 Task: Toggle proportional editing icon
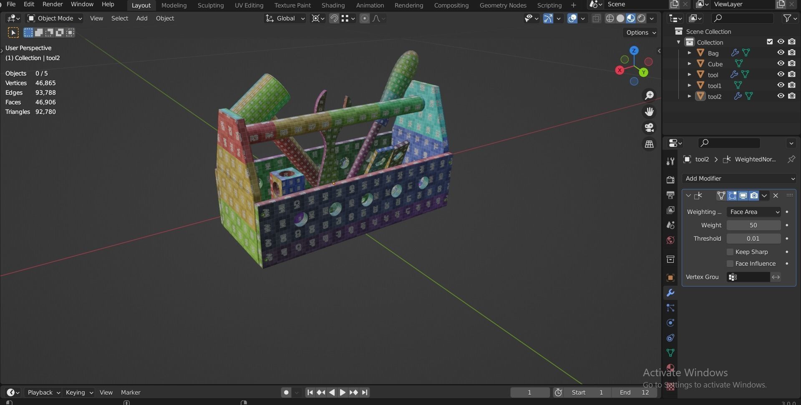pyautogui.click(x=364, y=18)
